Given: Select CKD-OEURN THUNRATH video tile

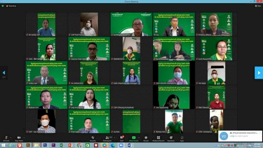Looking at the screenshot, I should pyautogui.click(x=174, y=73).
